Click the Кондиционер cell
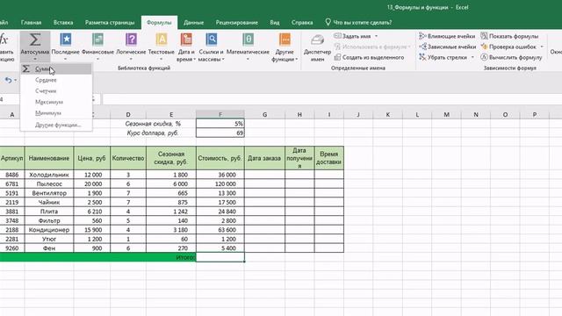Screen dimensions: 562x316 [49, 230]
